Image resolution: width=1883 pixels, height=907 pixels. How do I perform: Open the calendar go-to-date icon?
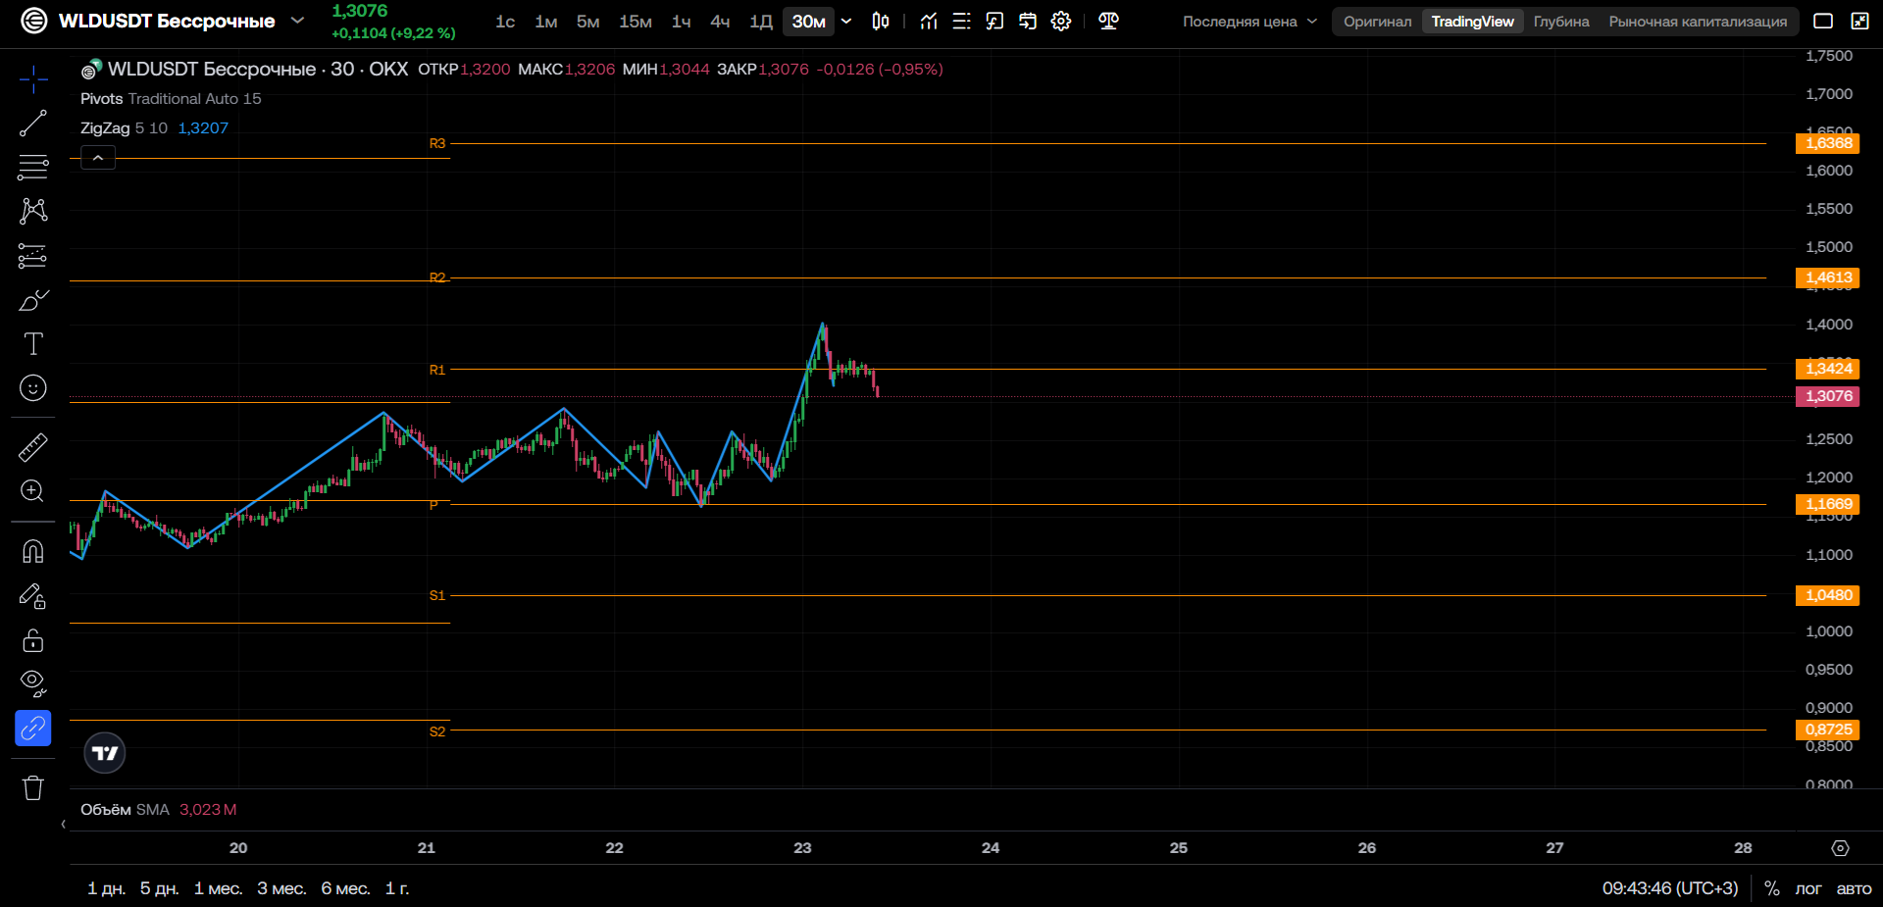coord(1028,22)
